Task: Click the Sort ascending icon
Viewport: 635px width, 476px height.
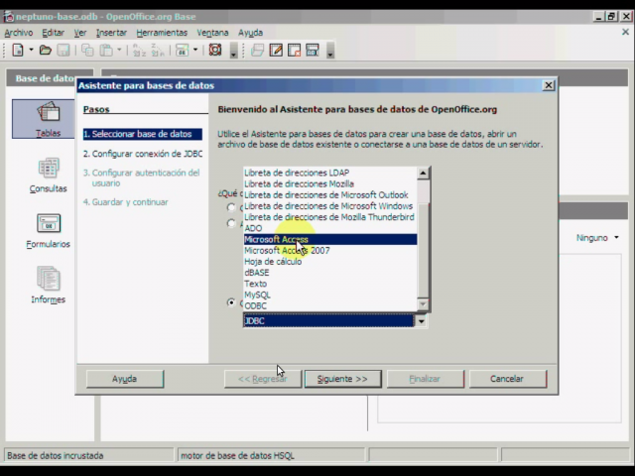Action: 139,51
